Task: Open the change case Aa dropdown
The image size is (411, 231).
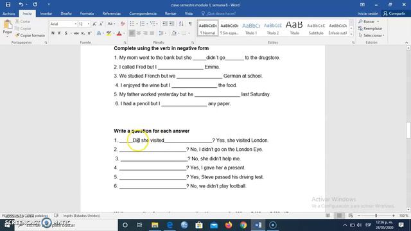Action: [x=111, y=24]
